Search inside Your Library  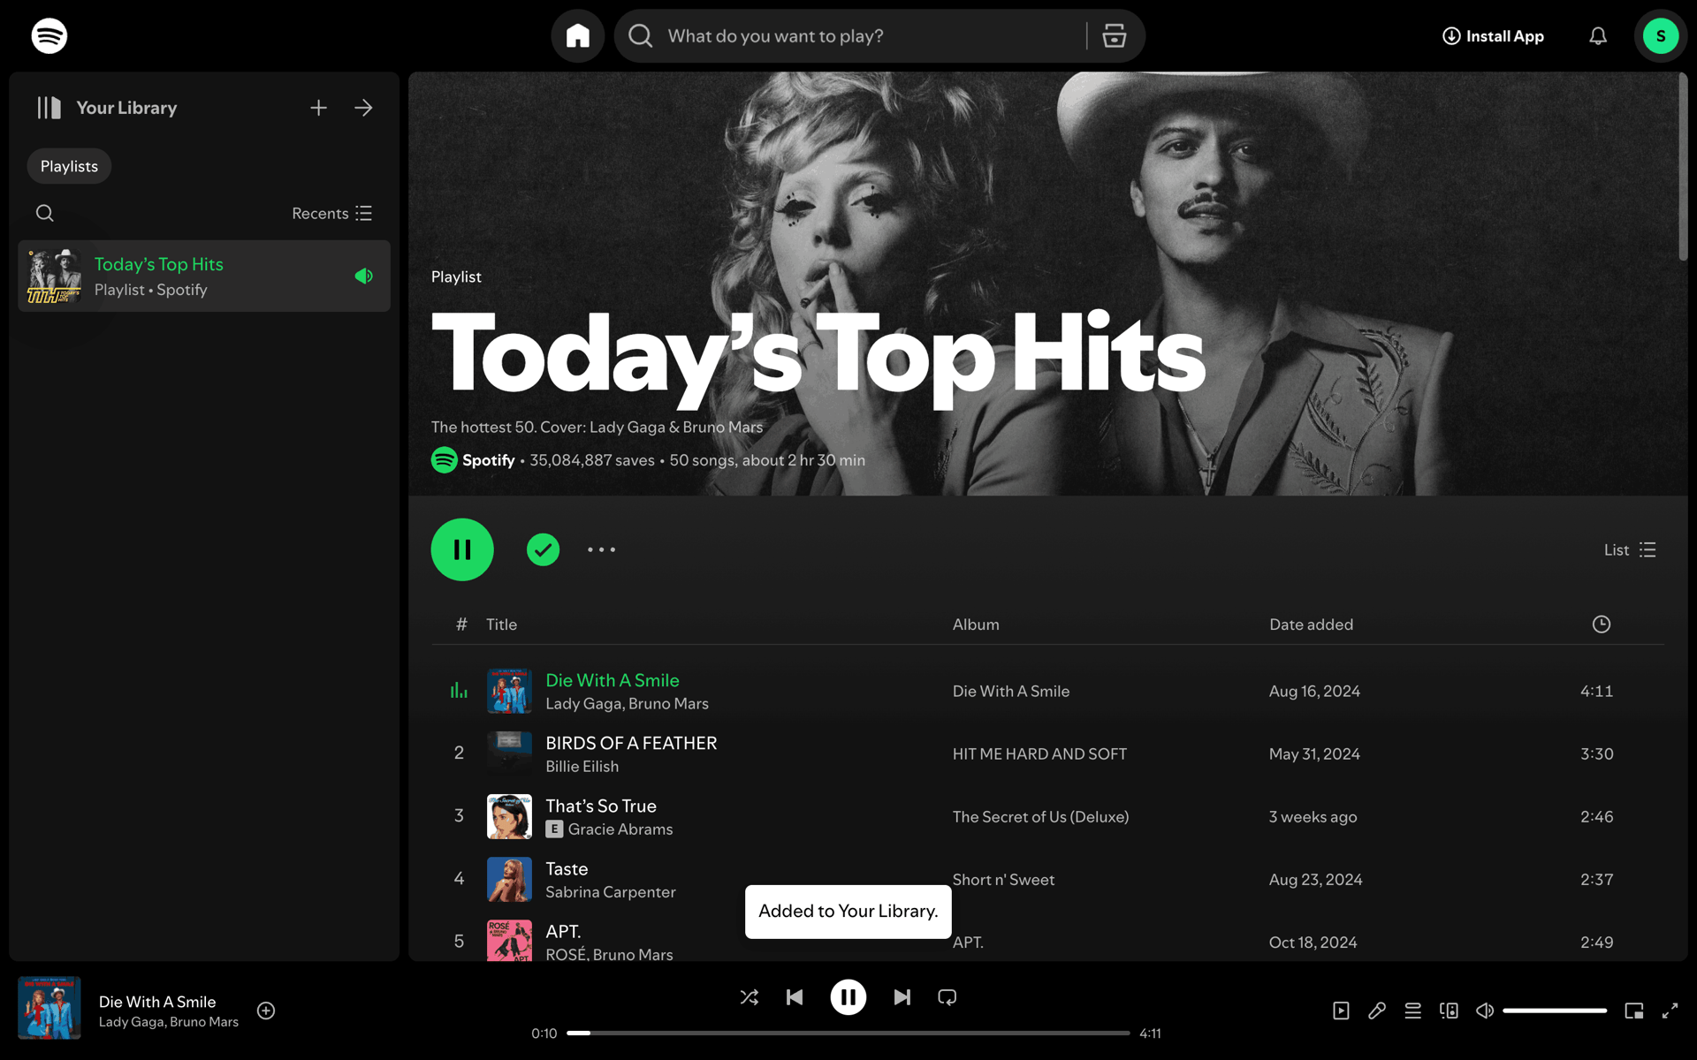pos(45,213)
